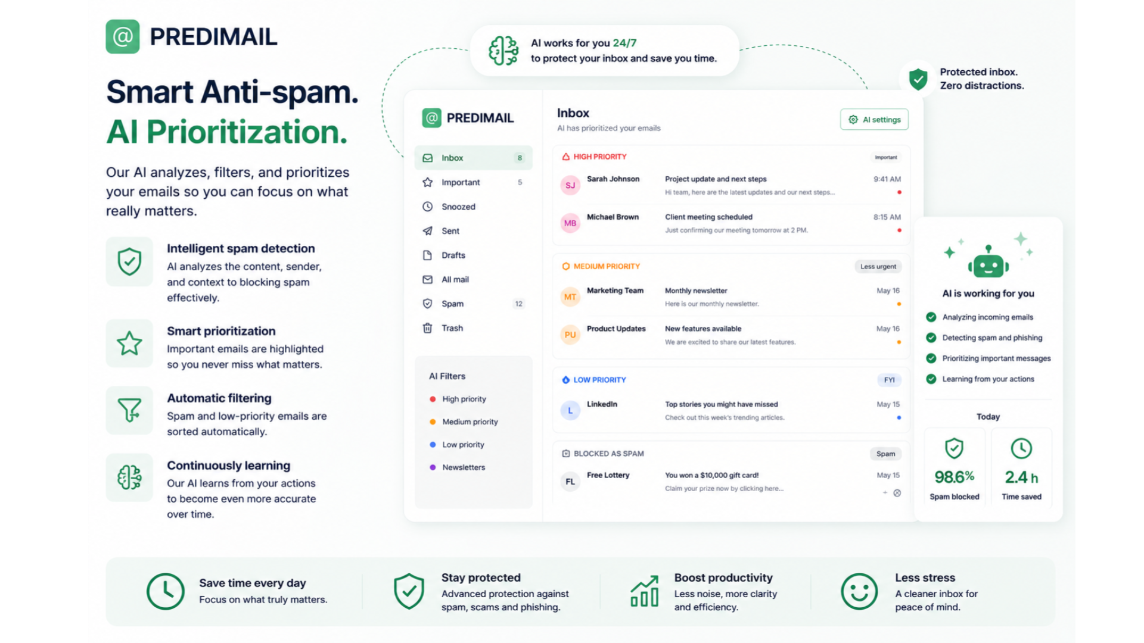
Task: Click the Protected inbox shield icon
Action: point(918,79)
